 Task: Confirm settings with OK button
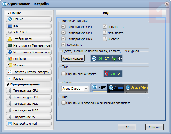pyautogui.click(x=127, y=127)
